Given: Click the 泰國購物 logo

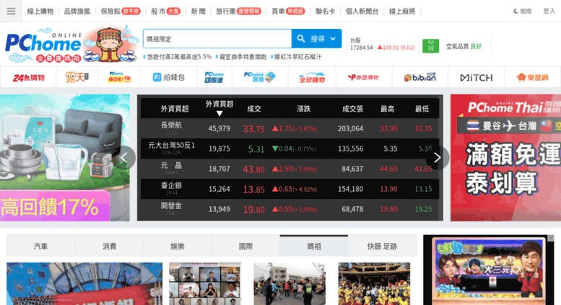Looking at the screenshot, I should click(363, 77).
